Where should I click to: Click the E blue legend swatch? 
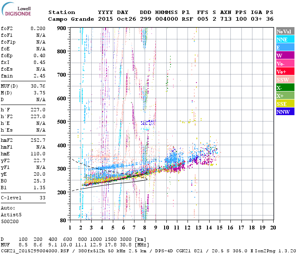[x=285, y=47]
